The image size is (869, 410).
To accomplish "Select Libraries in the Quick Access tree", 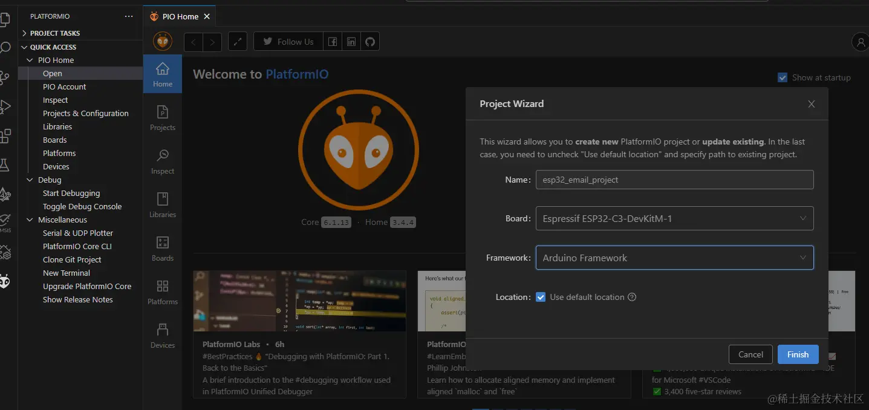I will tap(80, 126).
